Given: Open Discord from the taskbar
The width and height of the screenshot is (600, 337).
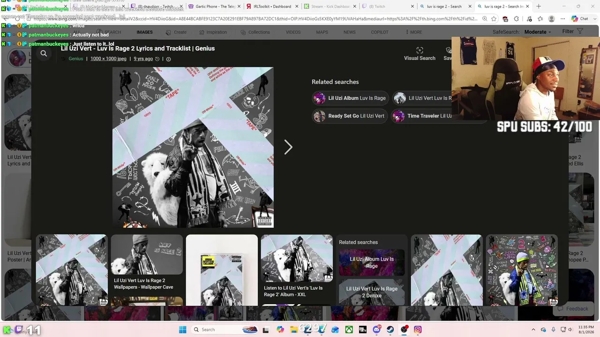Looking at the screenshot, I should [x=376, y=330].
